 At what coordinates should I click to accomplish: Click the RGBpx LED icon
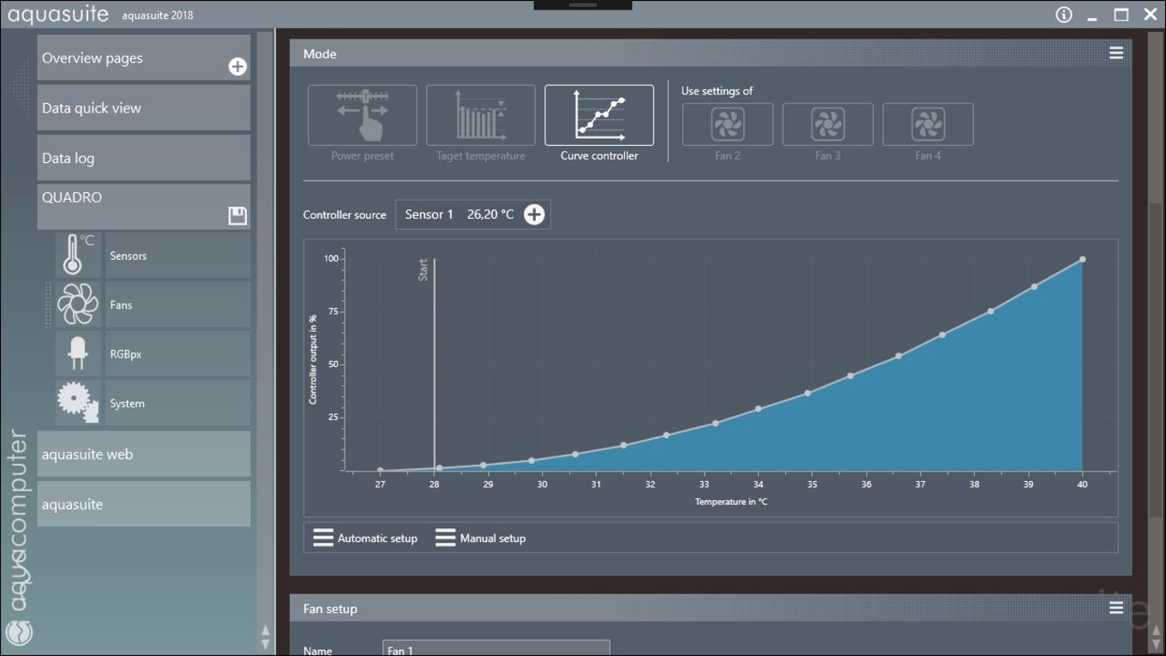coord(78,353)
